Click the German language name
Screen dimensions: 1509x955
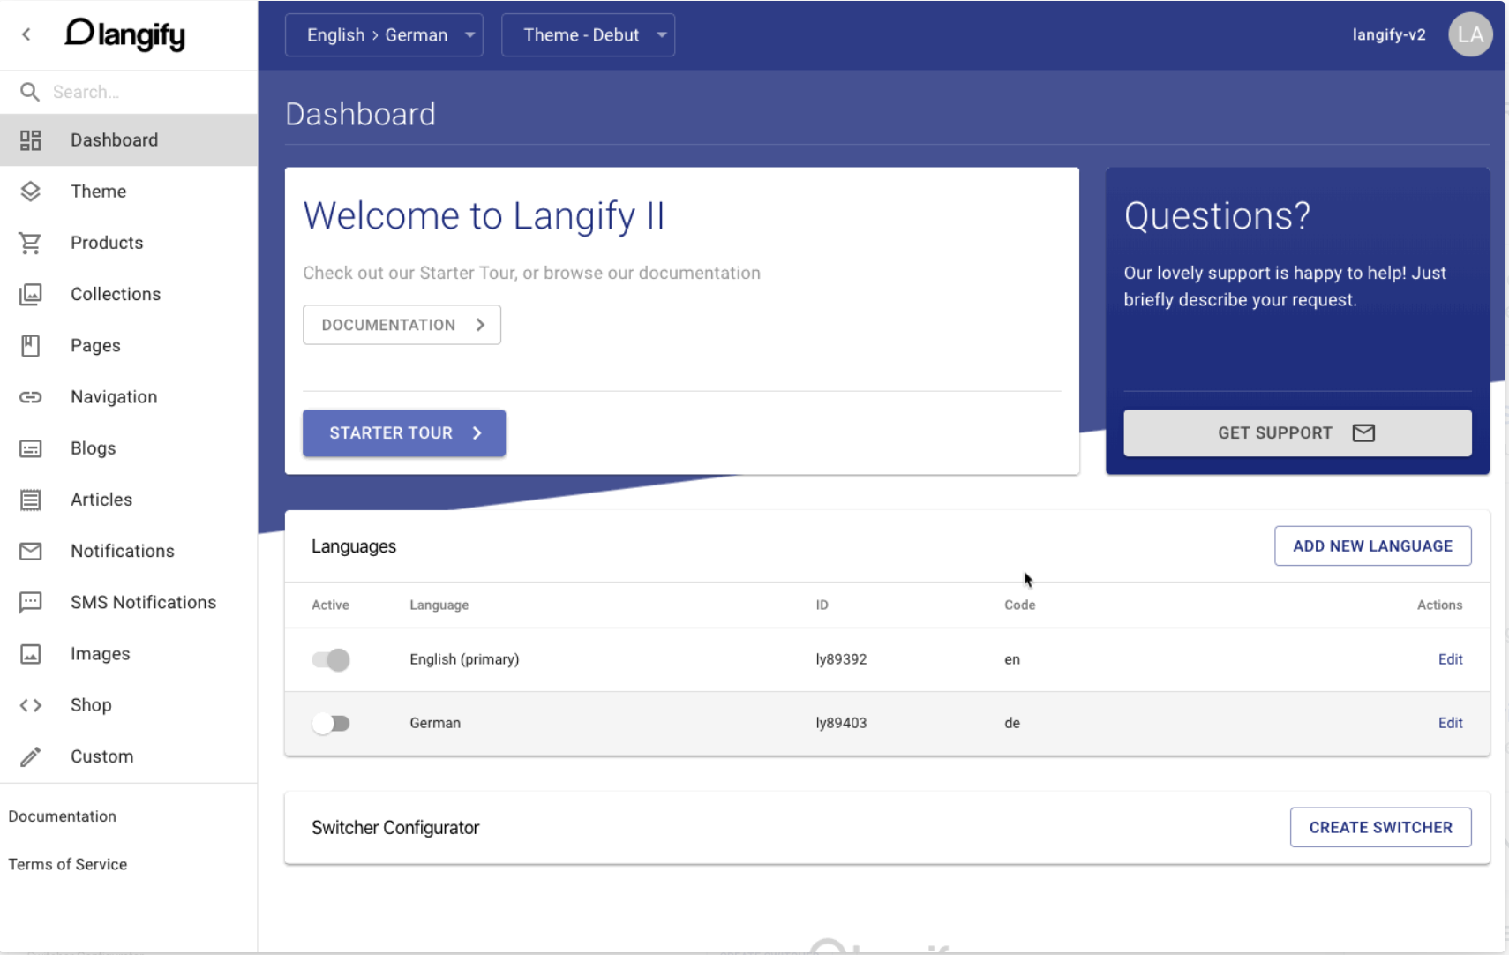(435, 723)
